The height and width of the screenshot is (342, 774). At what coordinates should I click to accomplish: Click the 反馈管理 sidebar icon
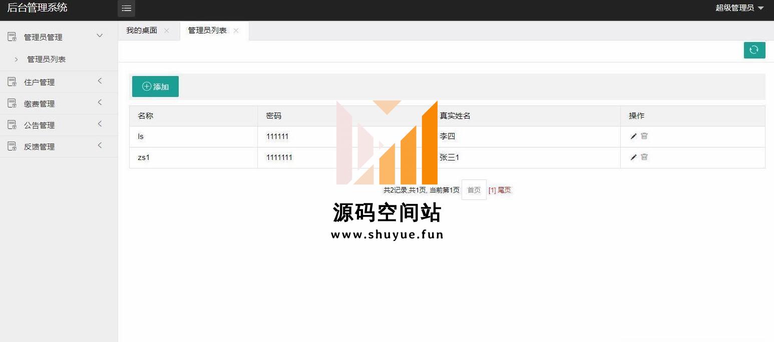12,146
